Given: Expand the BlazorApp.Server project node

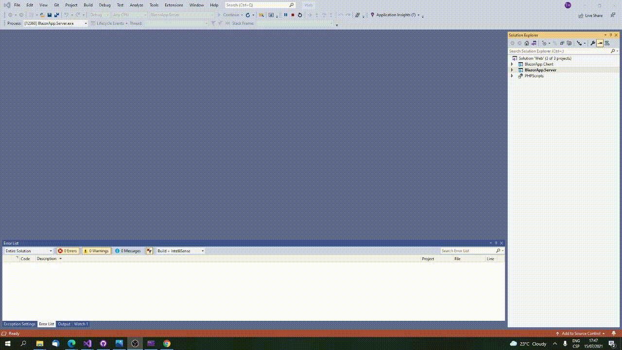Looking at the screenshot, I should pos(512,70).
